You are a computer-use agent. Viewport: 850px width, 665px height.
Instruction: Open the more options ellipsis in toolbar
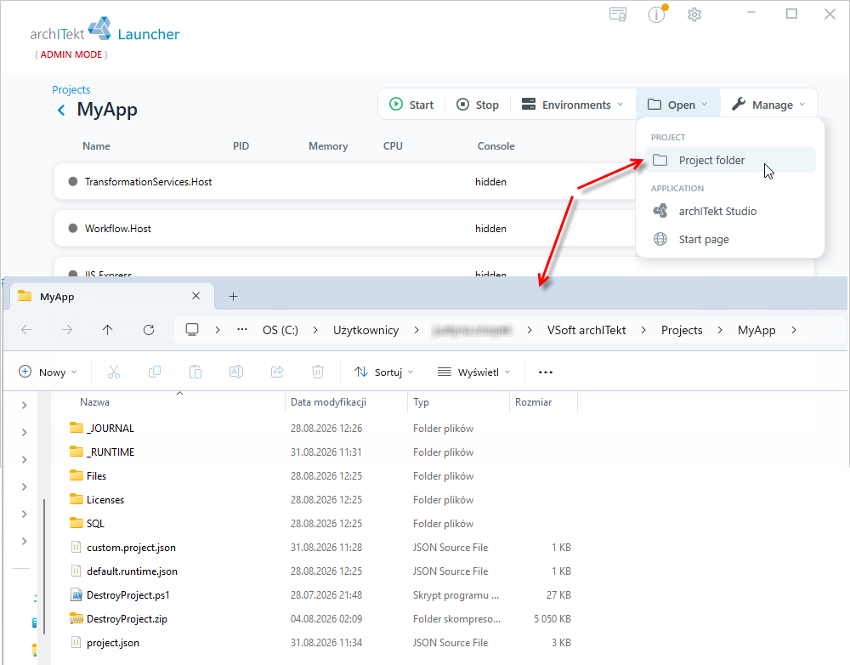point(546,372)
